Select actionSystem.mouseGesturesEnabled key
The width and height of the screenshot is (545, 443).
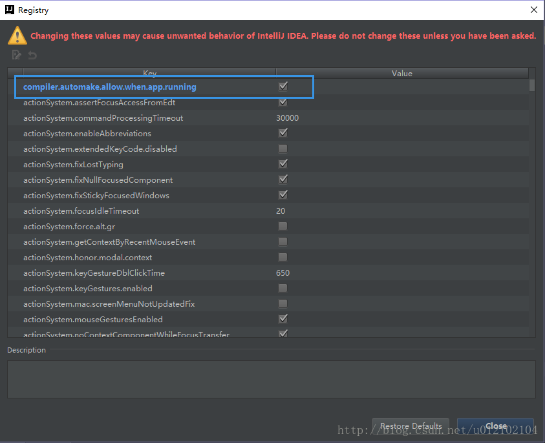pyautogui.click(x=93, y=320)
